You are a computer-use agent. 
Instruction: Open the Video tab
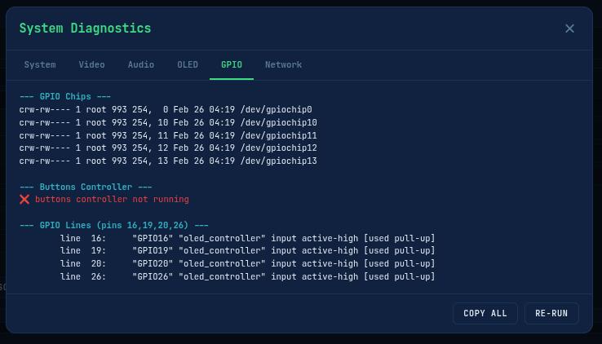91,64
